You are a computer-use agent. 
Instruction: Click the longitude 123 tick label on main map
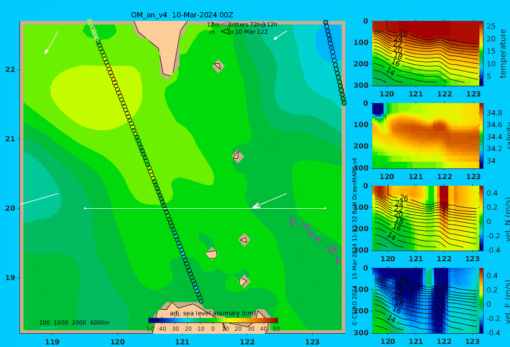coord(312,342)
